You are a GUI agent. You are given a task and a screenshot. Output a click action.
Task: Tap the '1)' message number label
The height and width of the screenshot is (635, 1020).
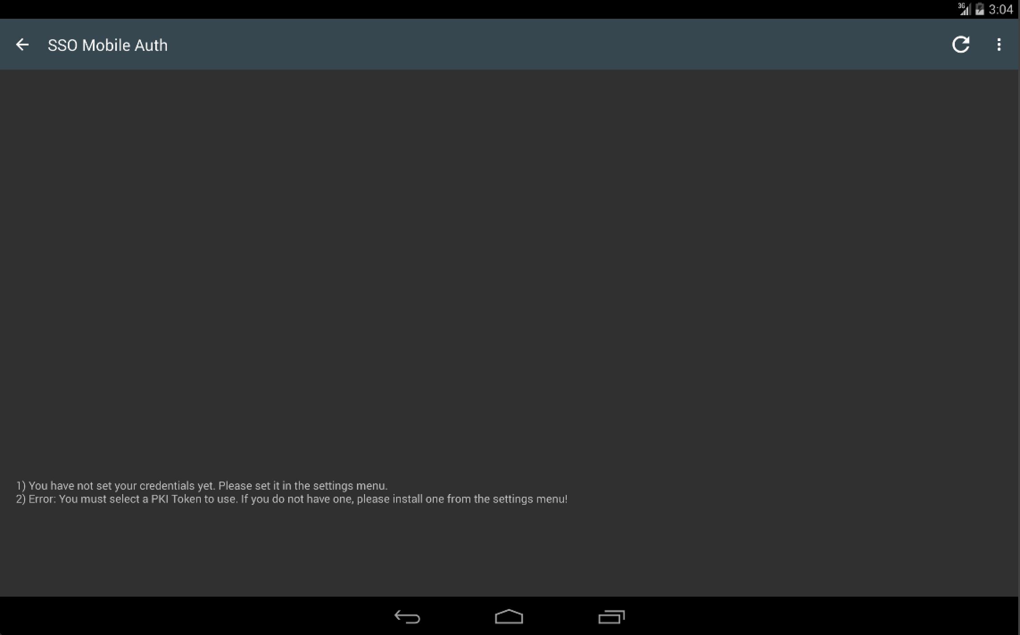21,486
